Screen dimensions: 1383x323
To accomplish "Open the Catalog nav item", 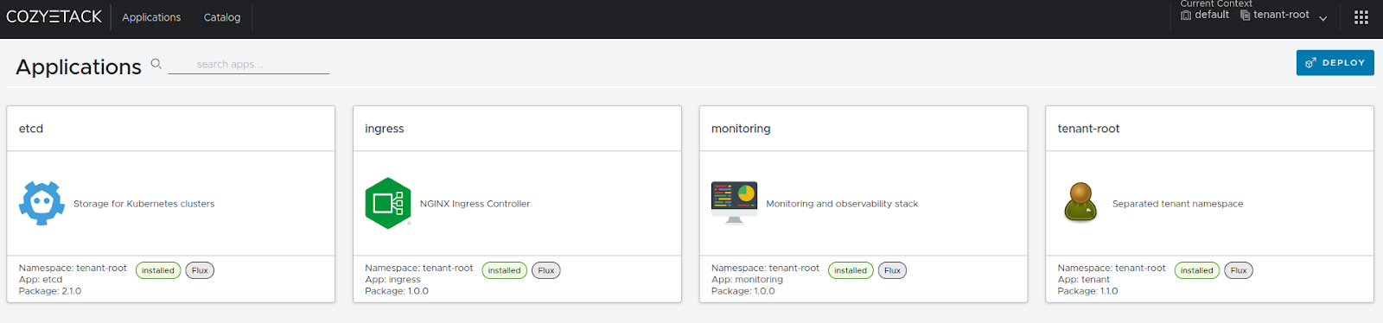I will (x=222, y=17).
